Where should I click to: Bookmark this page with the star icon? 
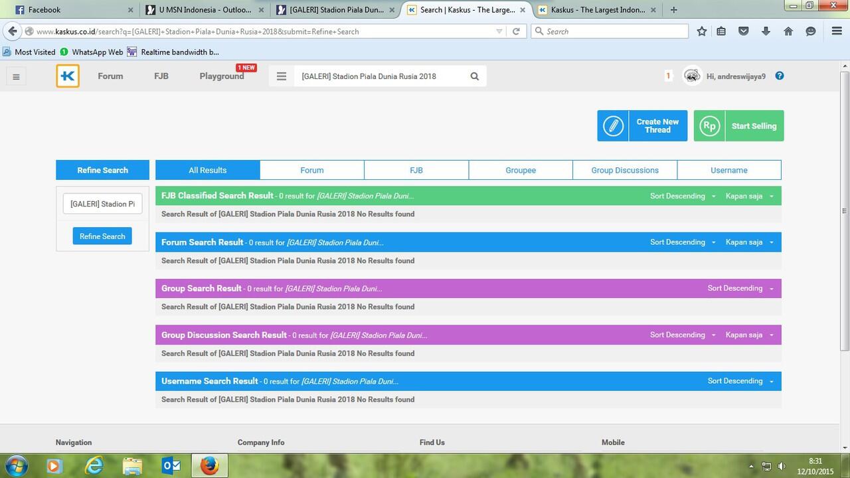(702, 31)
